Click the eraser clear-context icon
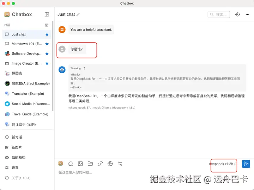254x190 pixels. coord(71,164)
